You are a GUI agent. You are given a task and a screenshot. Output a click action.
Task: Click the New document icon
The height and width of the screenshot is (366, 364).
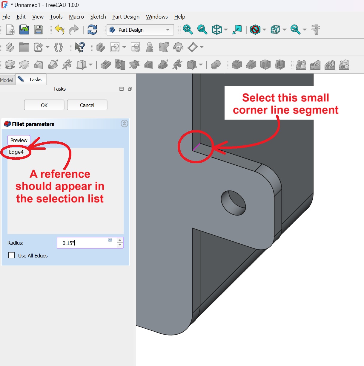10,30
